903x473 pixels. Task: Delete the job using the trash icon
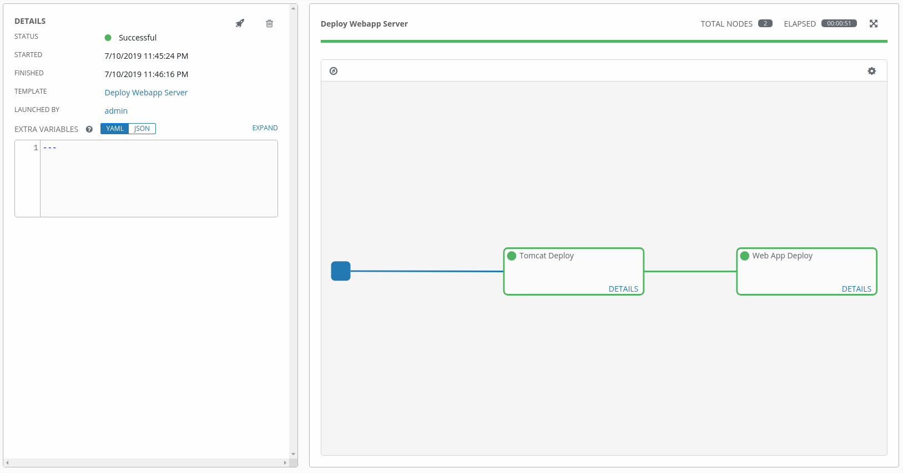pos(269,23)
